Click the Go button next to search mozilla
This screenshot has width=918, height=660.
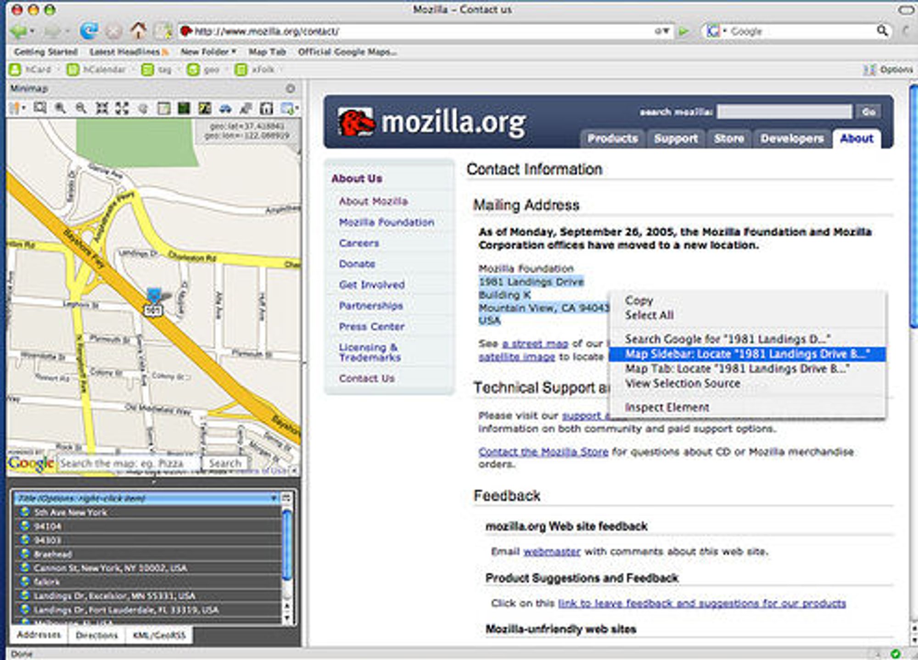[x=868, y=112]
